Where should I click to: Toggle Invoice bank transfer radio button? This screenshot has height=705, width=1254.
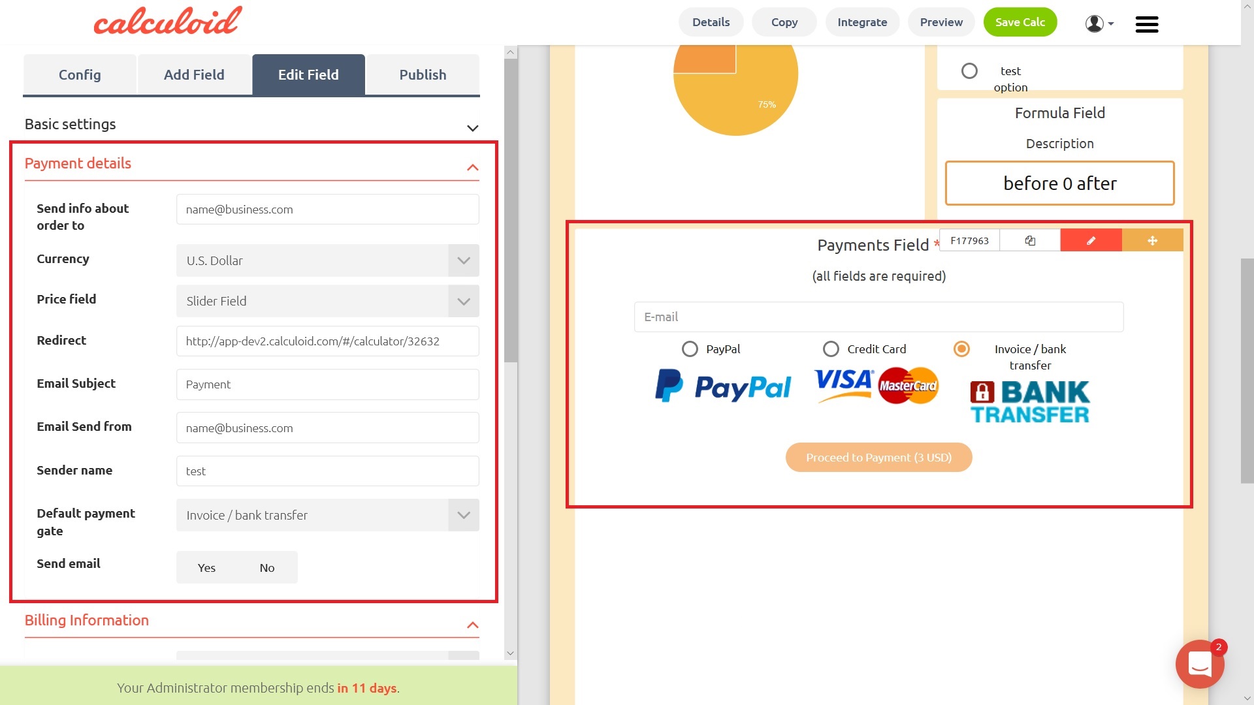point(962,348)
